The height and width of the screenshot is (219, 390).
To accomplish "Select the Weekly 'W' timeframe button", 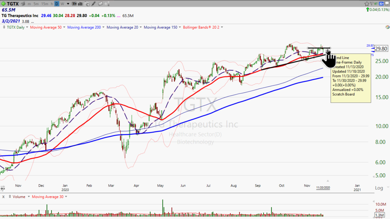I will 62,4.
